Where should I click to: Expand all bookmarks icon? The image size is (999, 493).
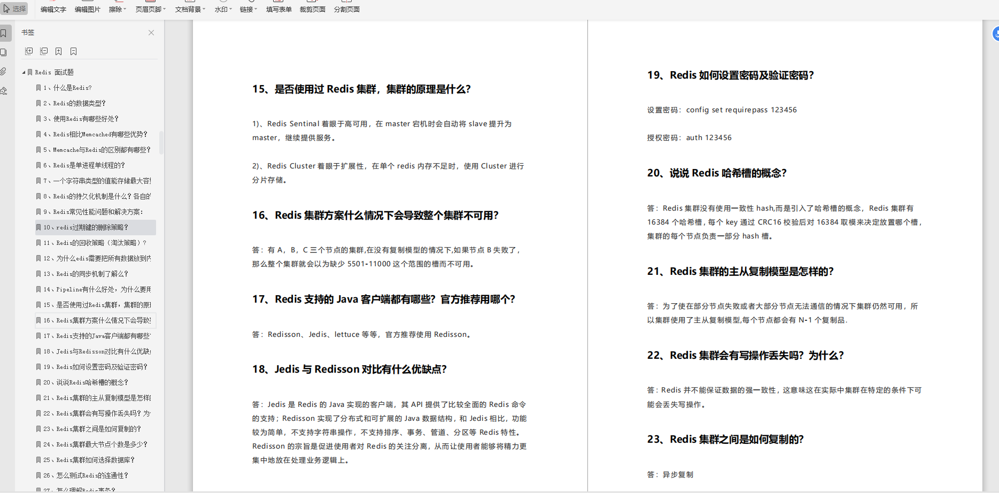click(29, 51)
